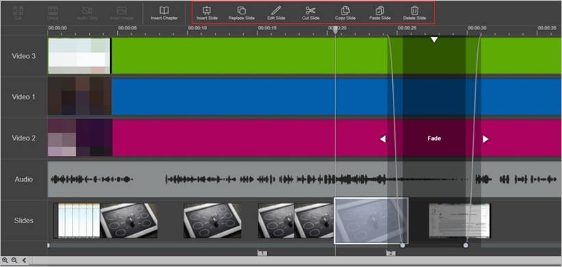
Task: Select the Video 2 track label
Action: (x=24, y=138)
